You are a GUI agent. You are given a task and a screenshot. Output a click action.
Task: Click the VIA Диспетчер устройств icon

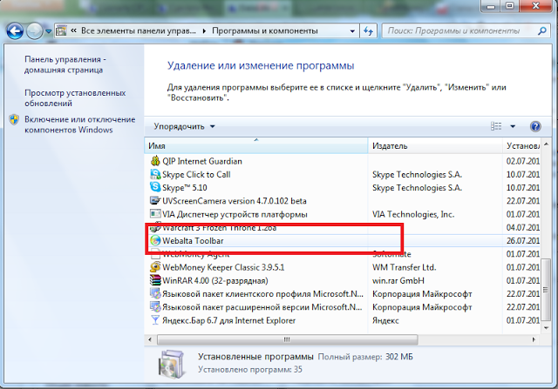155,214
